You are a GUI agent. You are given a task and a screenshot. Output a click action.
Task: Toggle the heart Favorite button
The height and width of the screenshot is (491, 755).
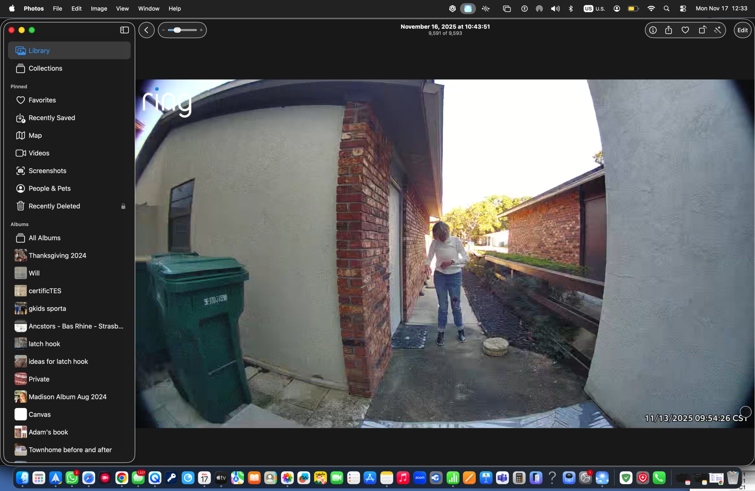tap(685, 30)
